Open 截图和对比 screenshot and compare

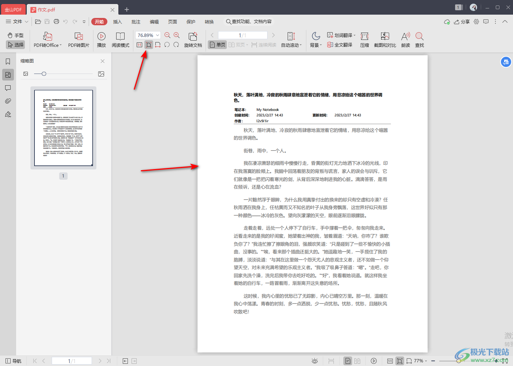tap(385, 40)
